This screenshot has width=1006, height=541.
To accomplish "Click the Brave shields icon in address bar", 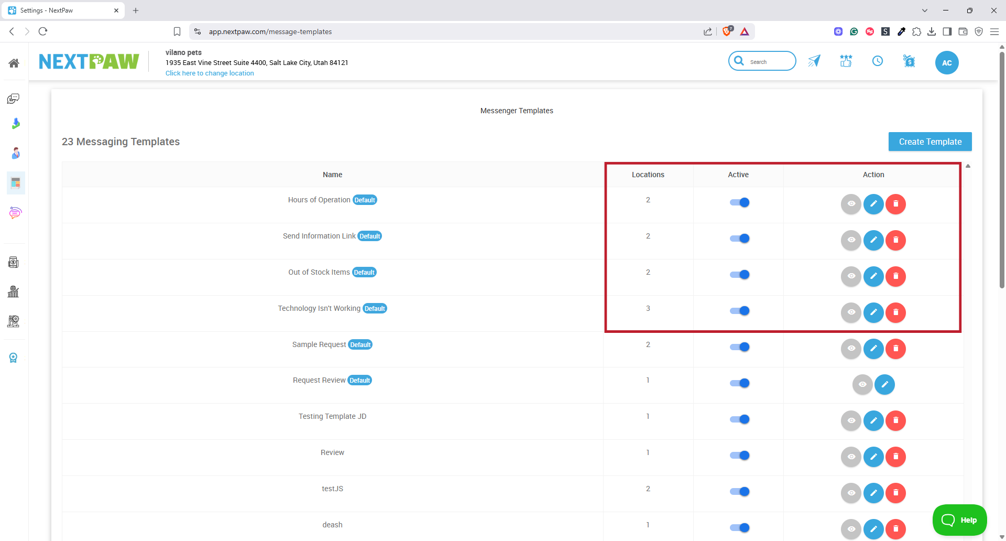I will 727,31.
